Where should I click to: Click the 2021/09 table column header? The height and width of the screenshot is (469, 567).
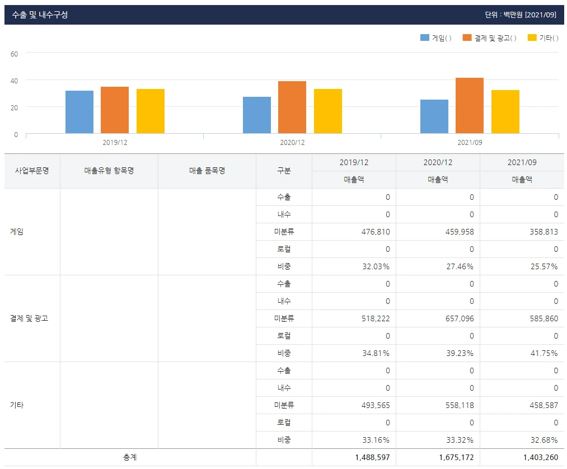522,162
